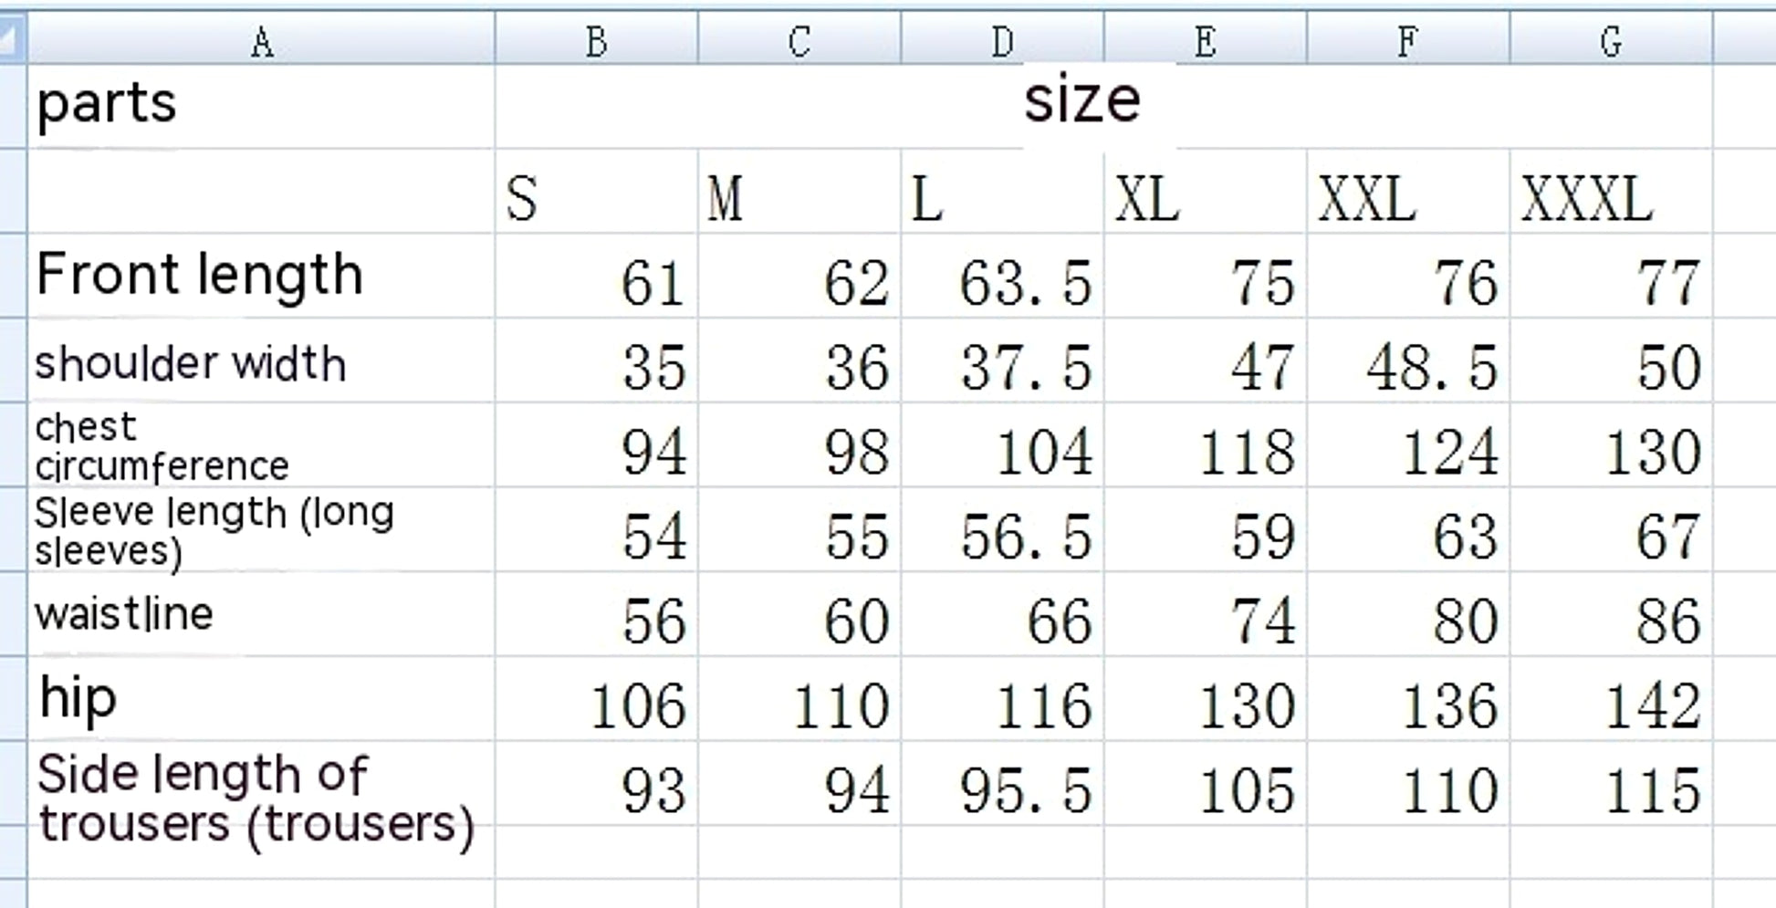The height and width of the screenshot is (908, 1776).
Task: Select column D header
Action: [1002, 38]
